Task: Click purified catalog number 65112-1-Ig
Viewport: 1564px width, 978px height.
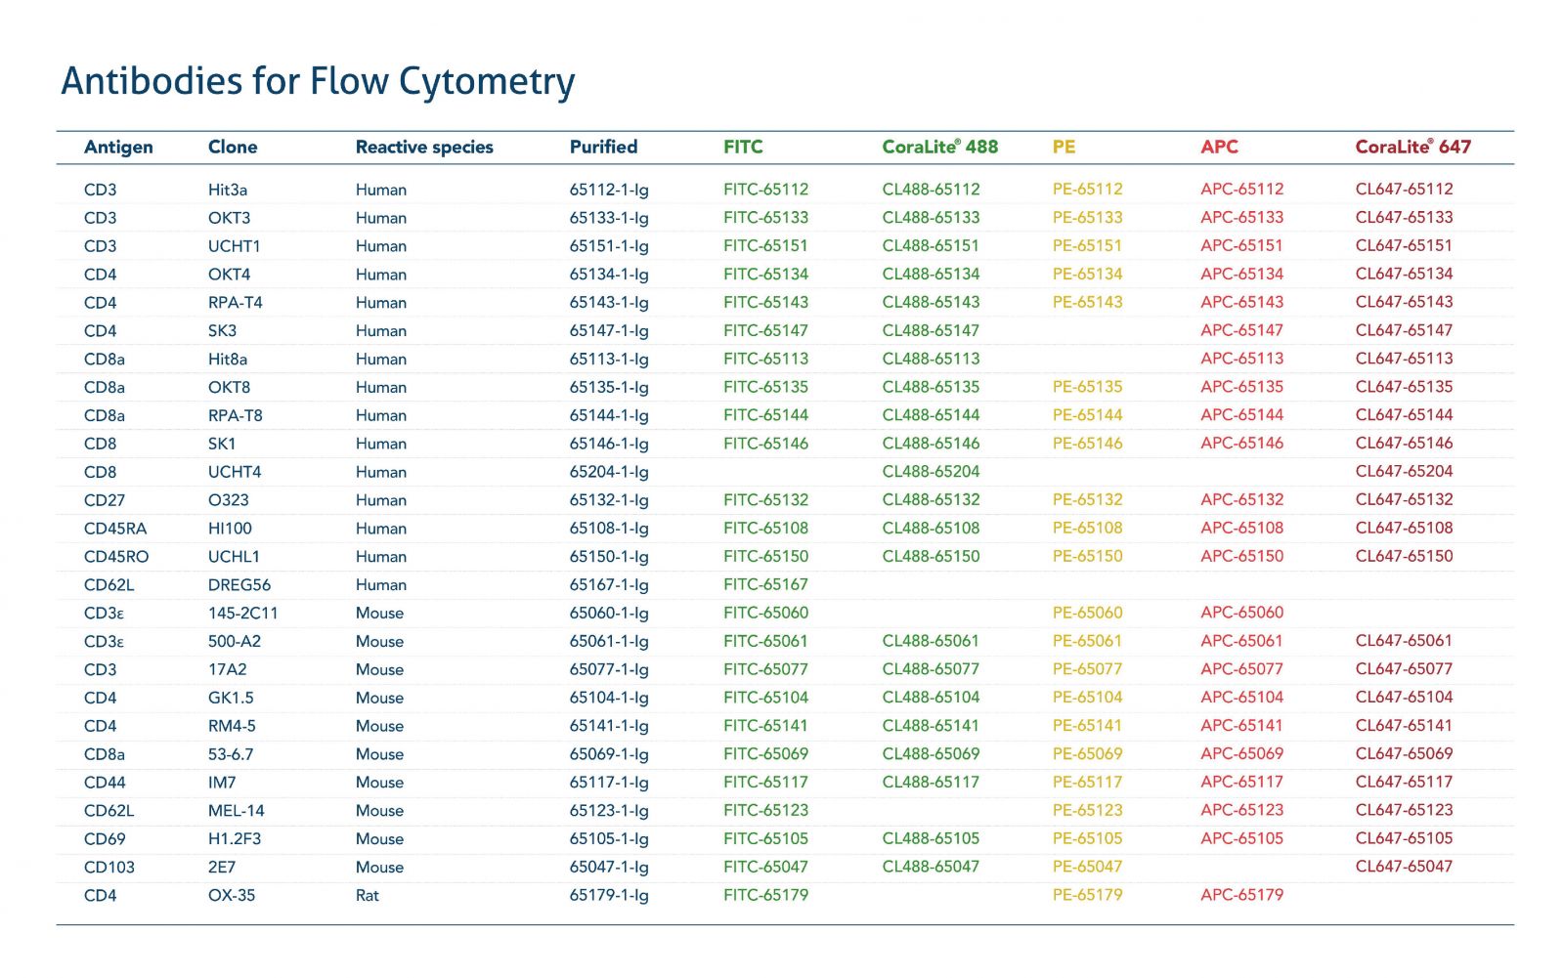Action: pos(609,191)
